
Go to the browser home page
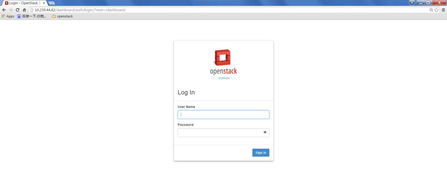point(24,10)
